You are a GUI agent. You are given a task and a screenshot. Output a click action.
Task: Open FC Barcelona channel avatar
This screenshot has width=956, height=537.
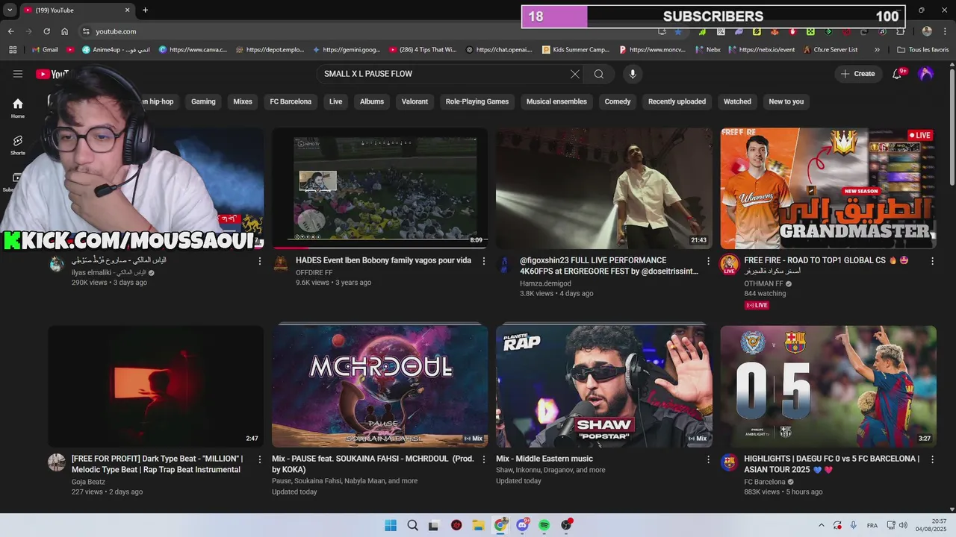click(729, 462)
